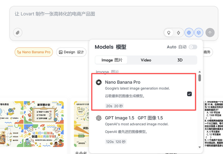Toggle the Auto 自动 switch on
The height and width of the screenshot is (154, 223).
(x=193, y=47)
